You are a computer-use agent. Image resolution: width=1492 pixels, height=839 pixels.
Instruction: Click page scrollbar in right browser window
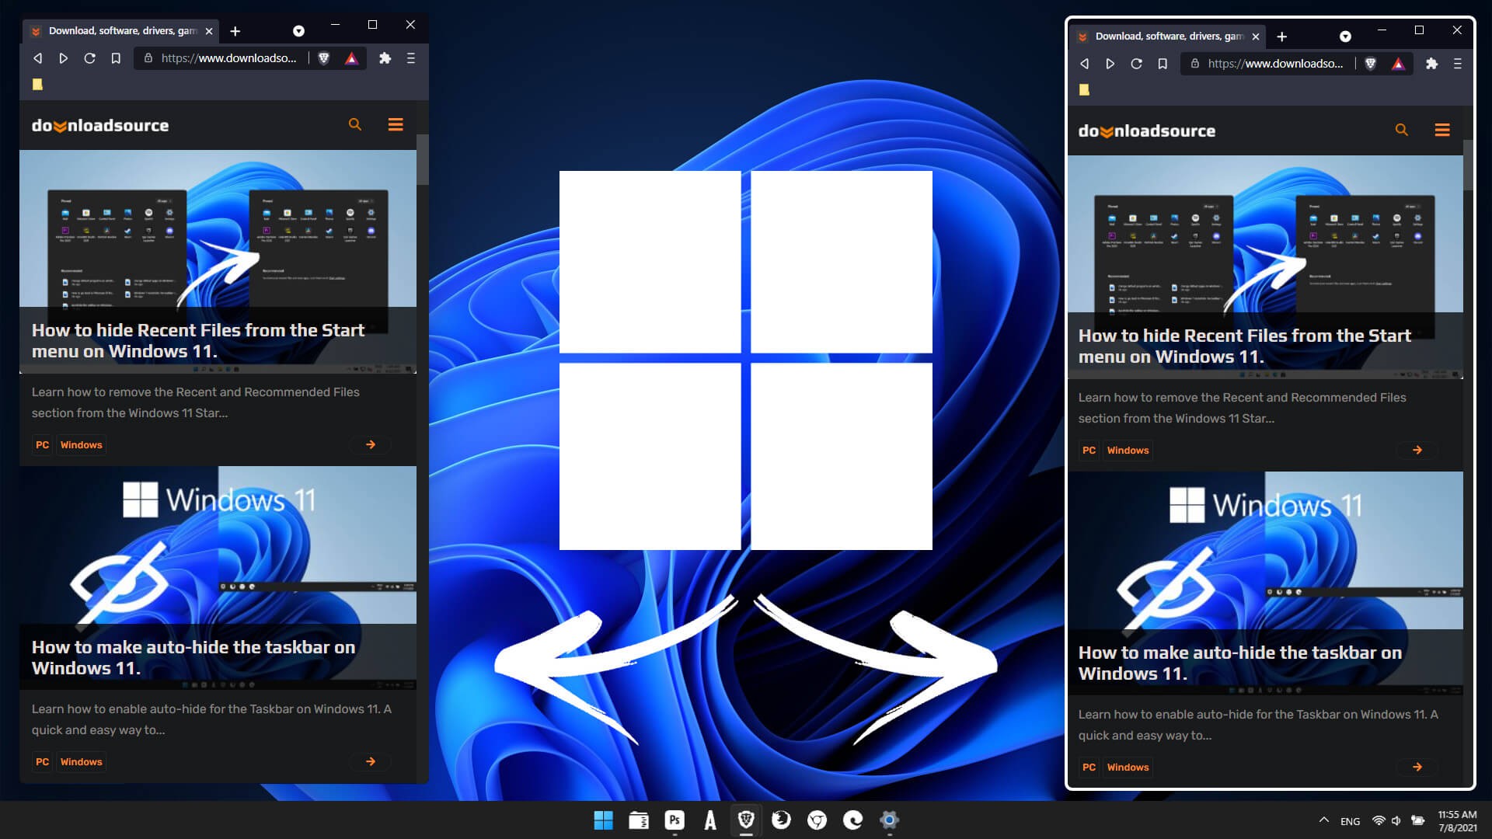1469,165
